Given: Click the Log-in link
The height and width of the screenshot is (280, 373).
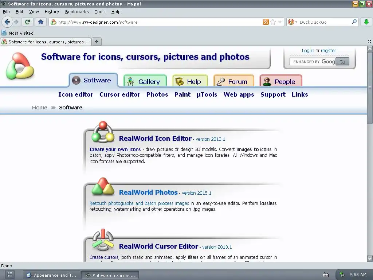Looking at the screenshot, I should point(308,50).
